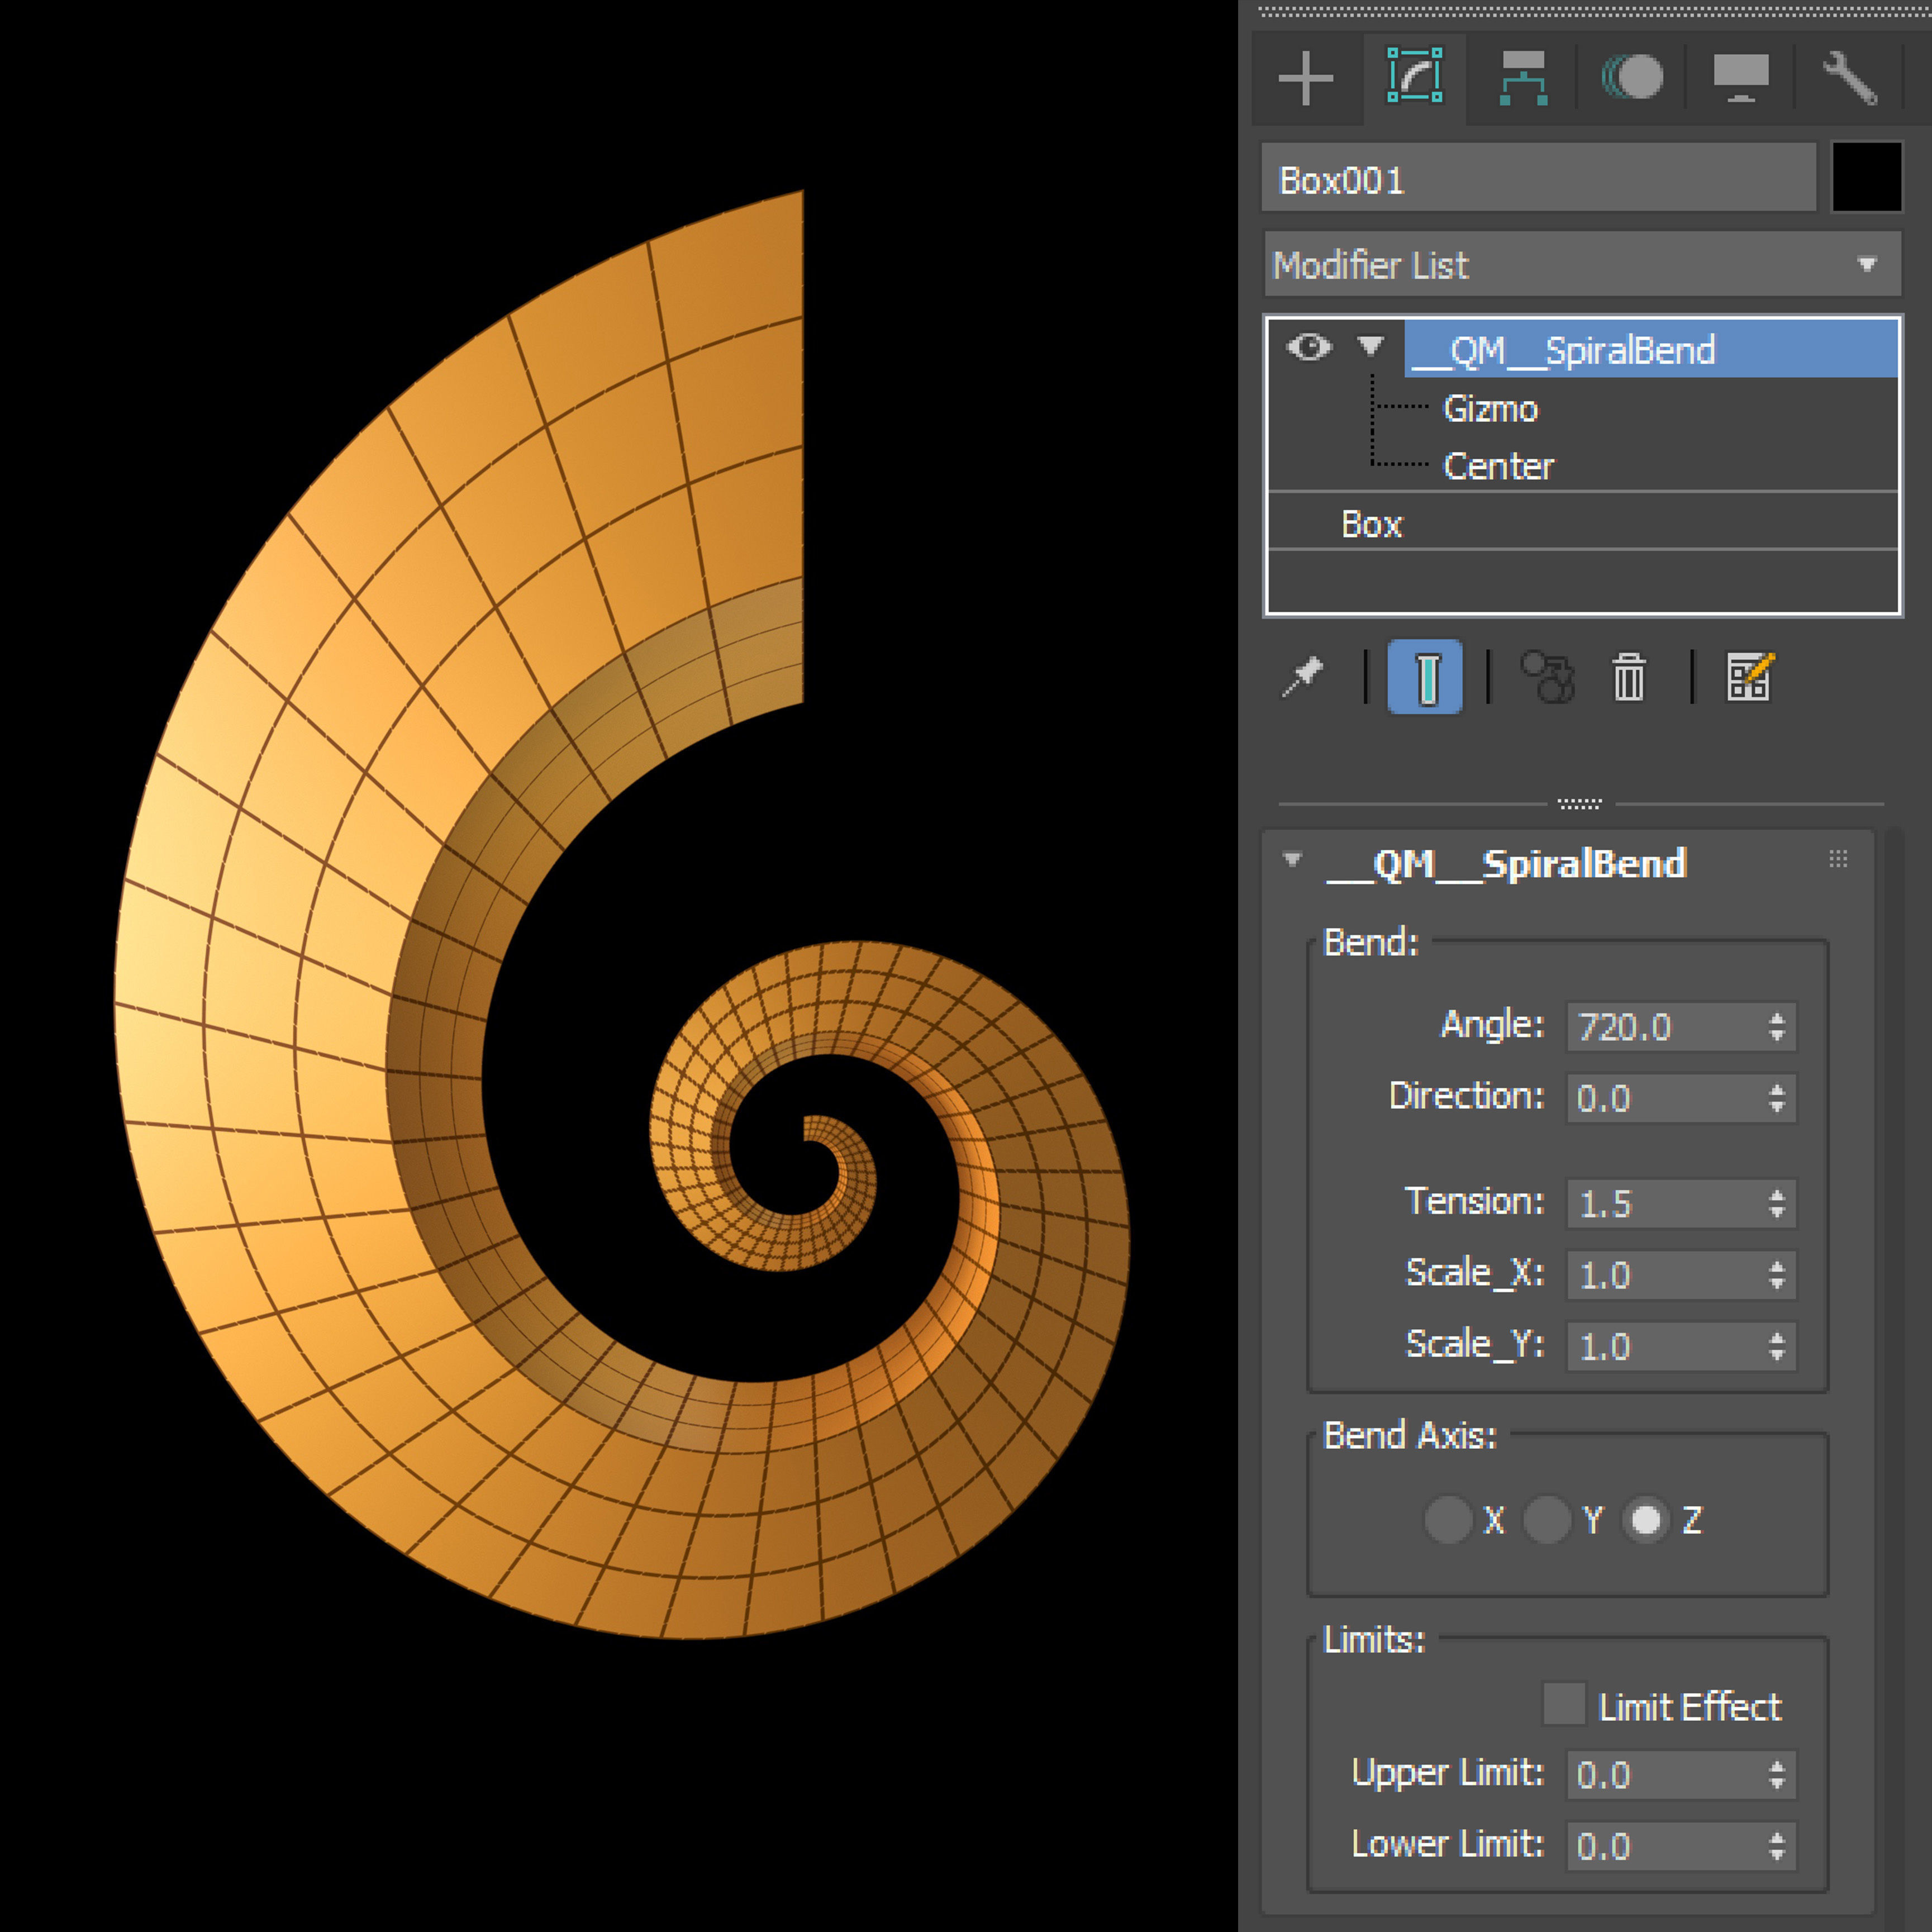The height and width of the screenshot is (1932, 1932).
Task: Select the __QM__SpiralBend modifier in stack
Action: click(x=1651, y=350)
